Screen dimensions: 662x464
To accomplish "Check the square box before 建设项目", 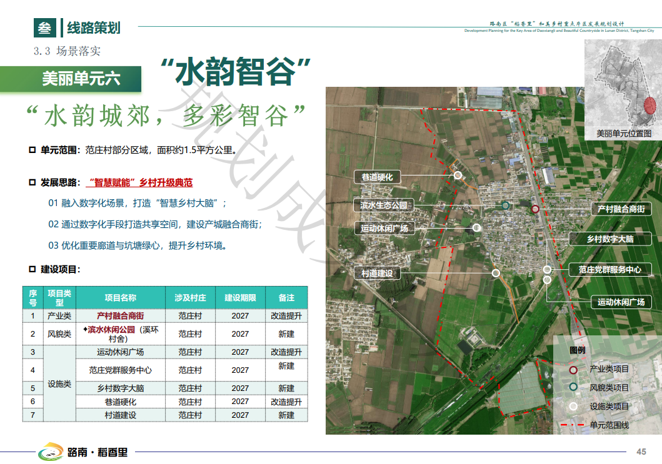I will [x=33, y=270].
